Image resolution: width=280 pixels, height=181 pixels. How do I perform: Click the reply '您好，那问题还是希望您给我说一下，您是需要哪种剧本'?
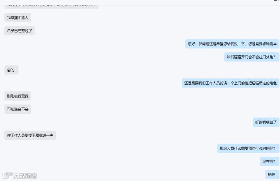[232, 44]
